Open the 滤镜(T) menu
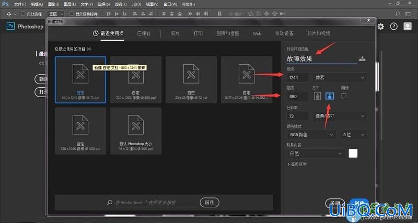This screenshot has width=418, height=223. coord(121,4)
